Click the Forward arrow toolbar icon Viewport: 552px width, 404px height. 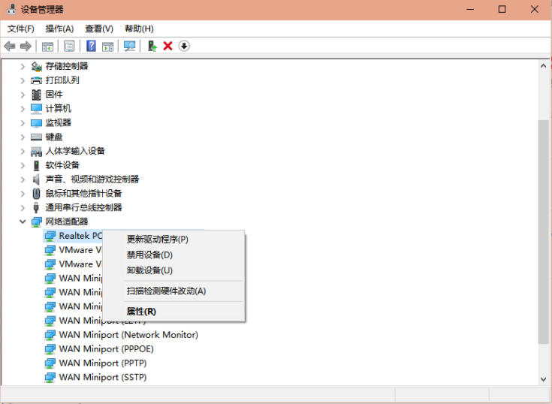(26, 46)
